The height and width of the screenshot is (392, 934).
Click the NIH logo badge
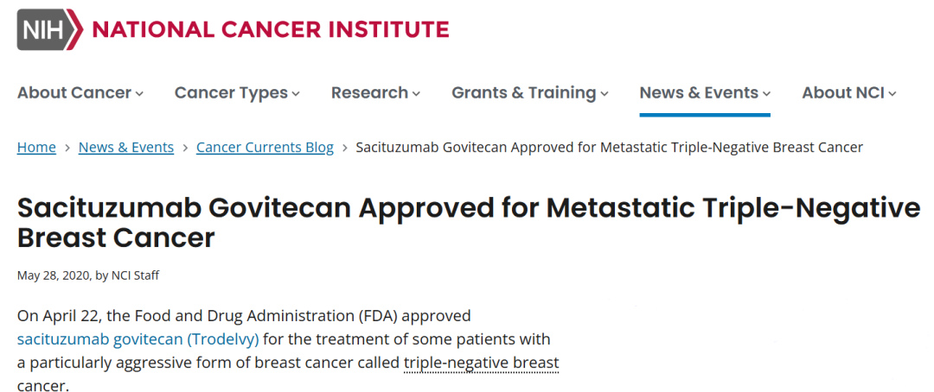(x=49, y=29)
